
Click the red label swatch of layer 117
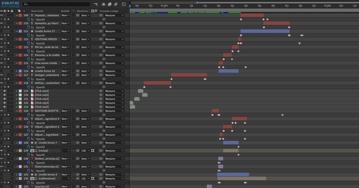(x=20, y=75)
